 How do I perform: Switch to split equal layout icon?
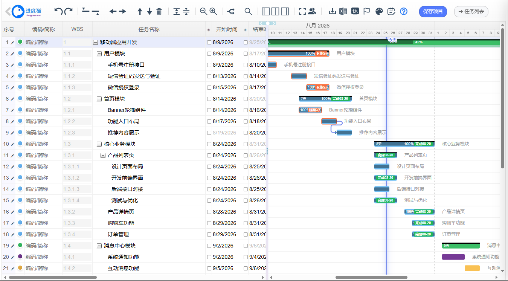(275, 11)
